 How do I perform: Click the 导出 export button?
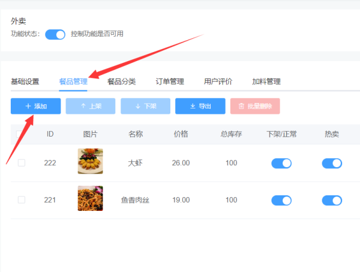click(x=200, y=106)
